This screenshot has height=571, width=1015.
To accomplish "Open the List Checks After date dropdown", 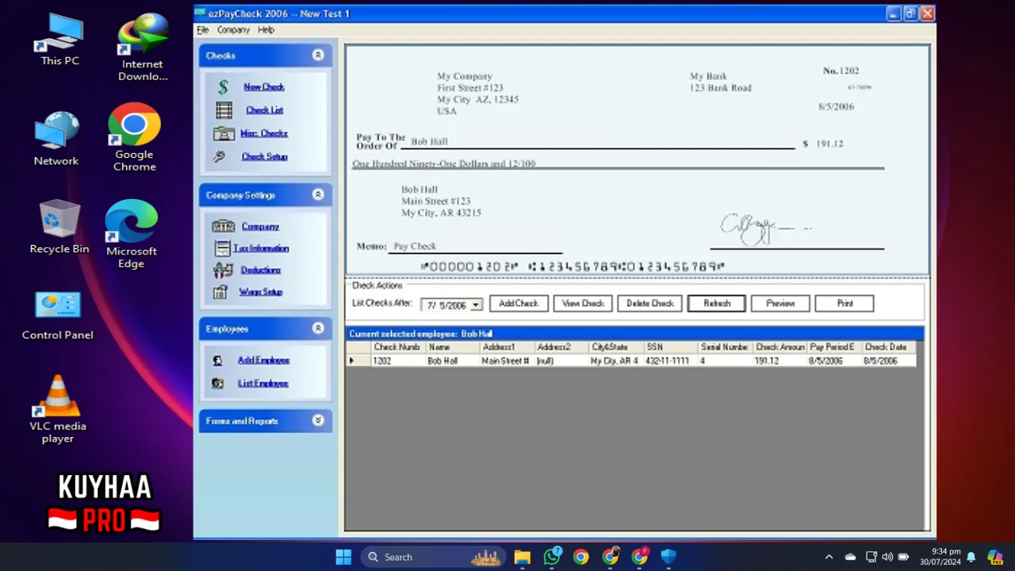I will 475,305.
